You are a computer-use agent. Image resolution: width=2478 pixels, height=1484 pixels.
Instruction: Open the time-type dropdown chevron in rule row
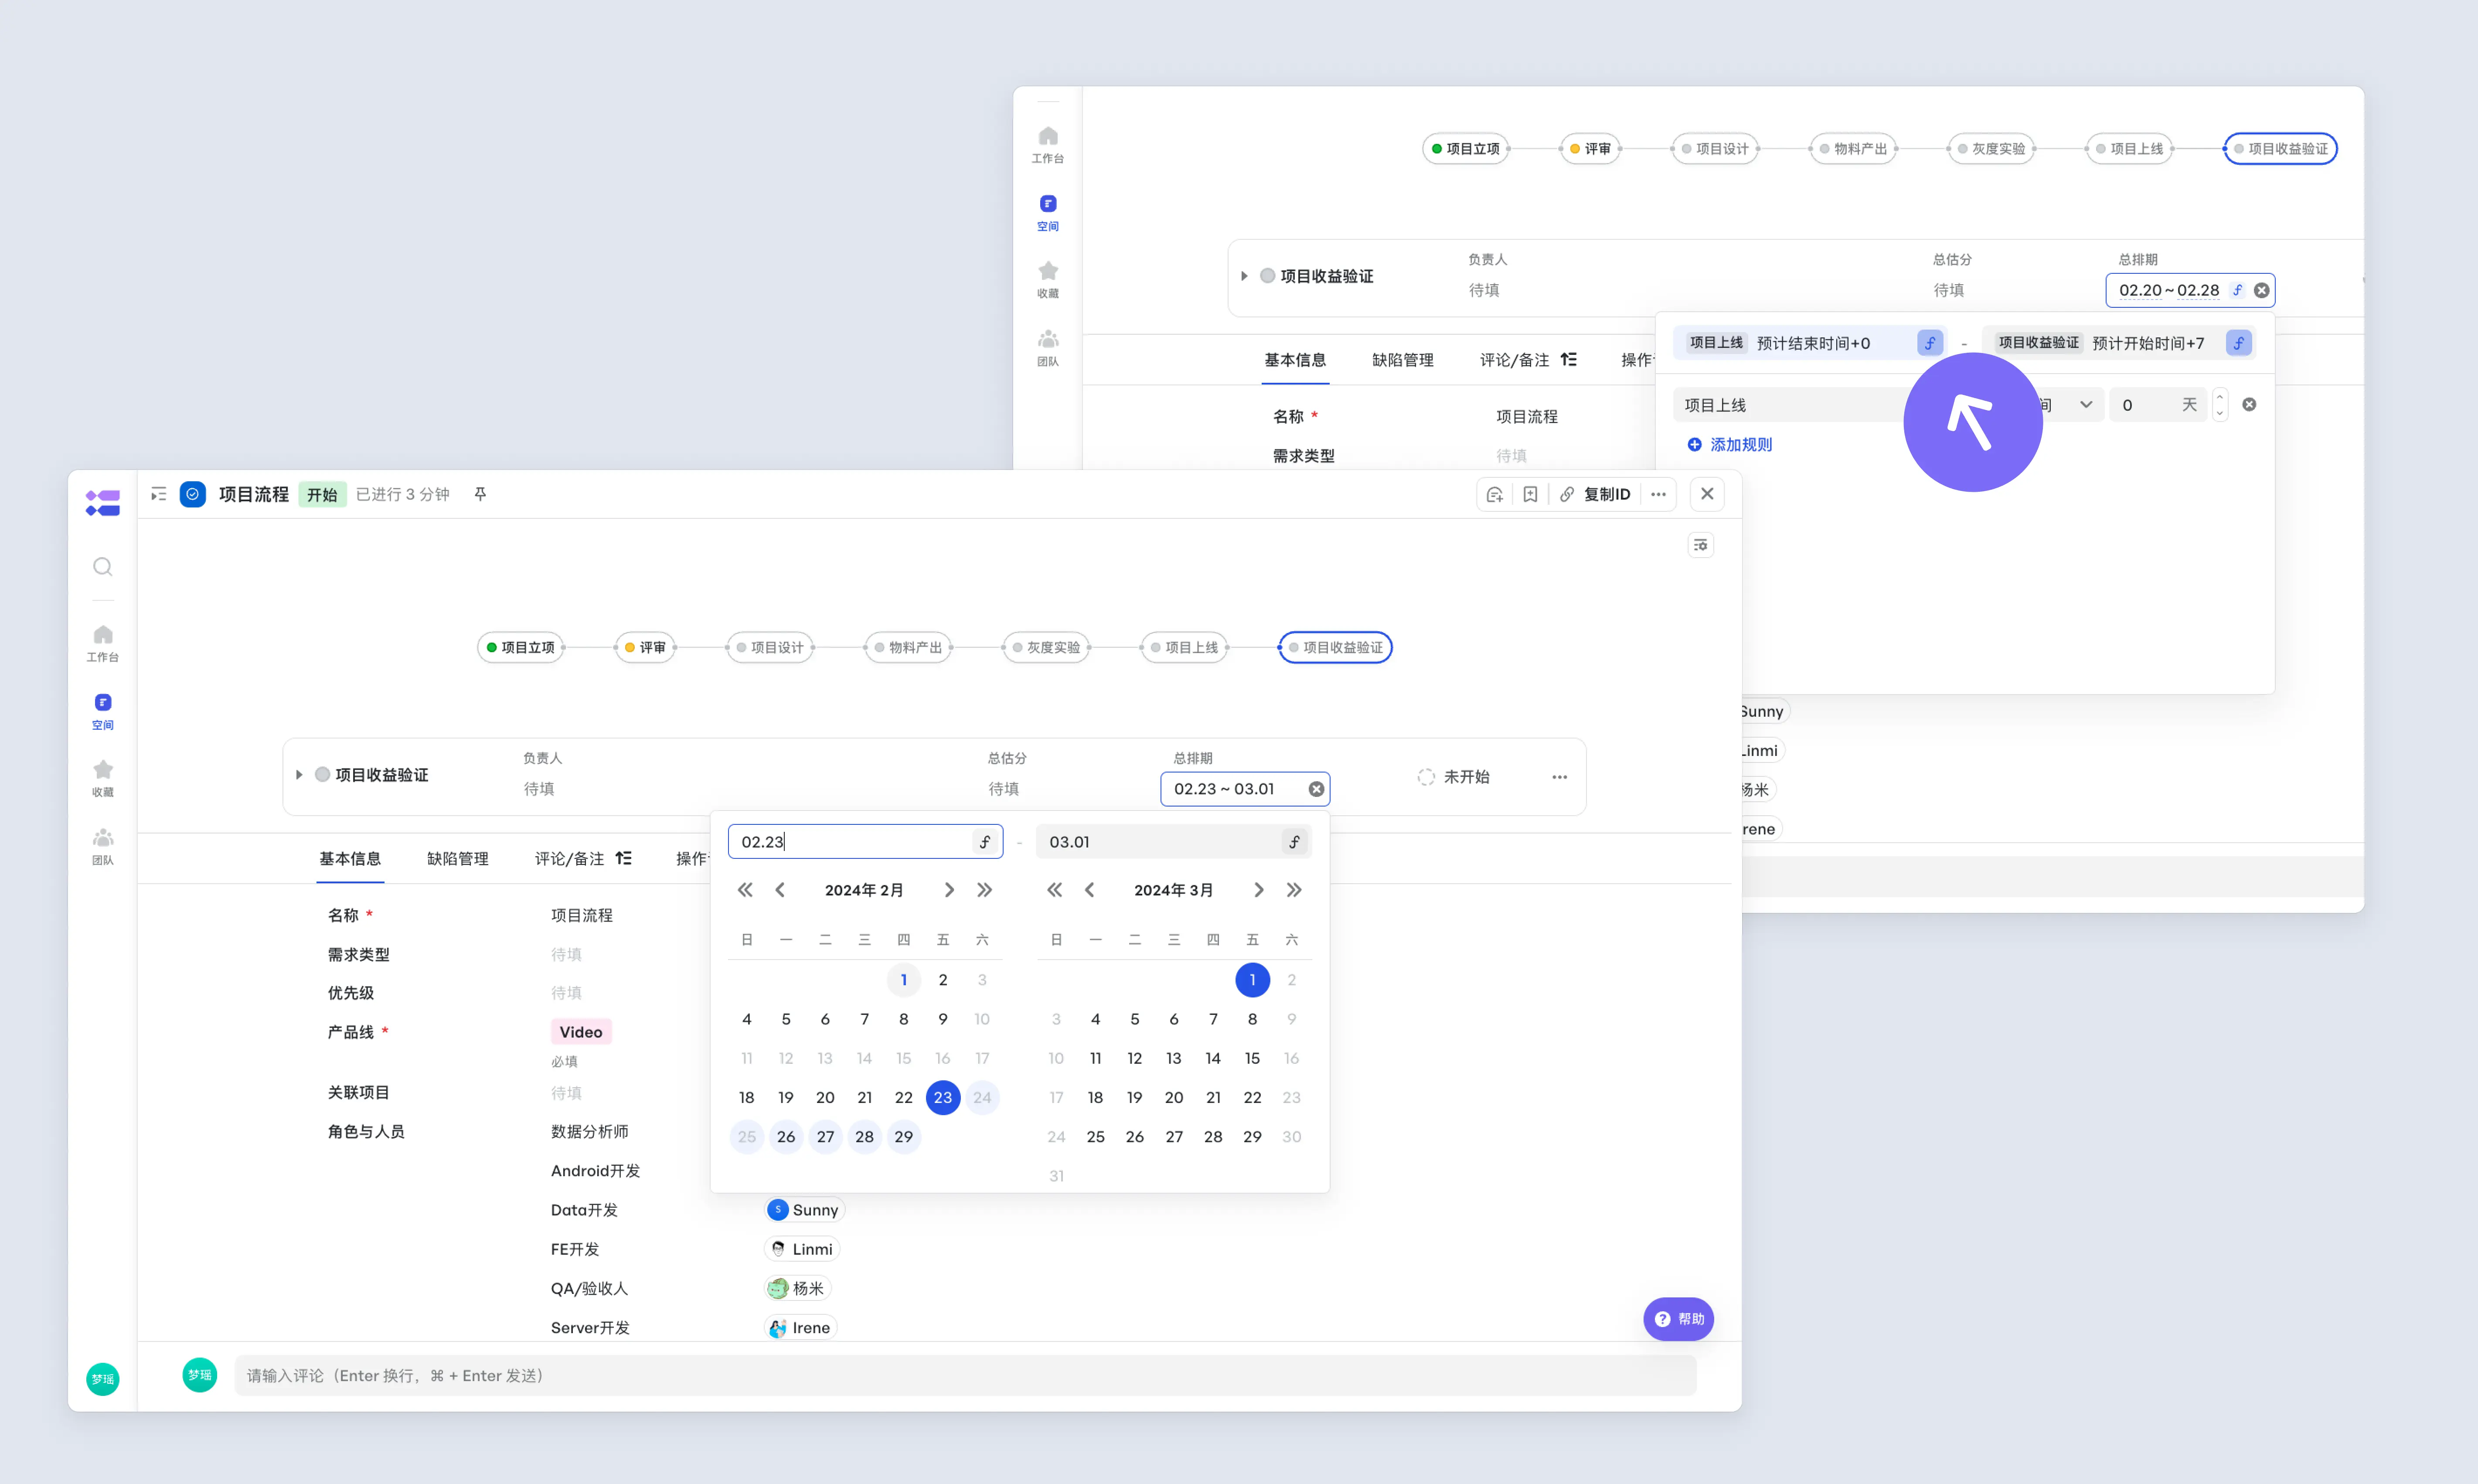(x=2086, y=405)
